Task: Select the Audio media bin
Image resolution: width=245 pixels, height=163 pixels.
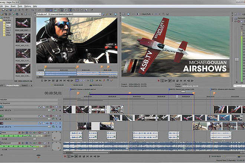Action: click(x=8, y=23)
